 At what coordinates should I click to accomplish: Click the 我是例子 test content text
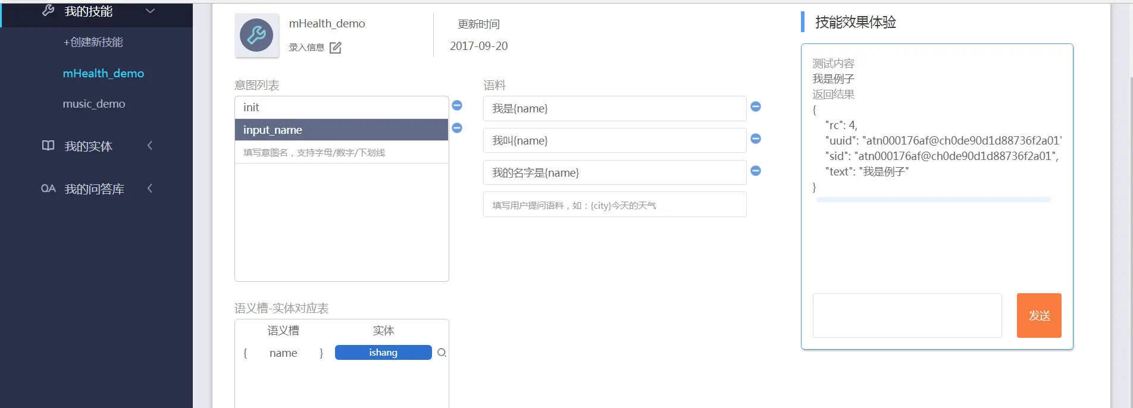(x=834, y=79)
